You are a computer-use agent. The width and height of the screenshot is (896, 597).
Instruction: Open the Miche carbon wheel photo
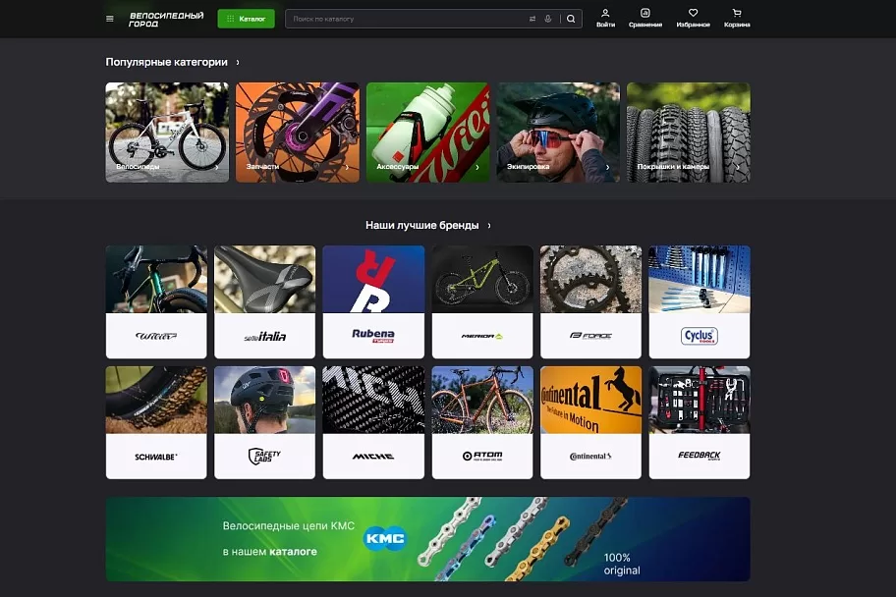[x=373, y=400]
